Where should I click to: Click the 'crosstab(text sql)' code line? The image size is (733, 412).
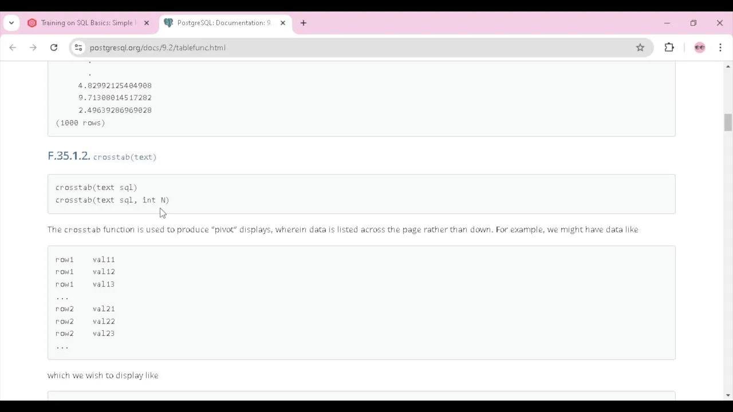(x=96, y=187)
